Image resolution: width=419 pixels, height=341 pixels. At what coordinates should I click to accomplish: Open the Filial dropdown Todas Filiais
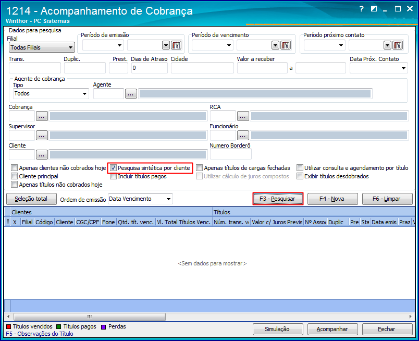pyautogui.click(x=42, y=47)
